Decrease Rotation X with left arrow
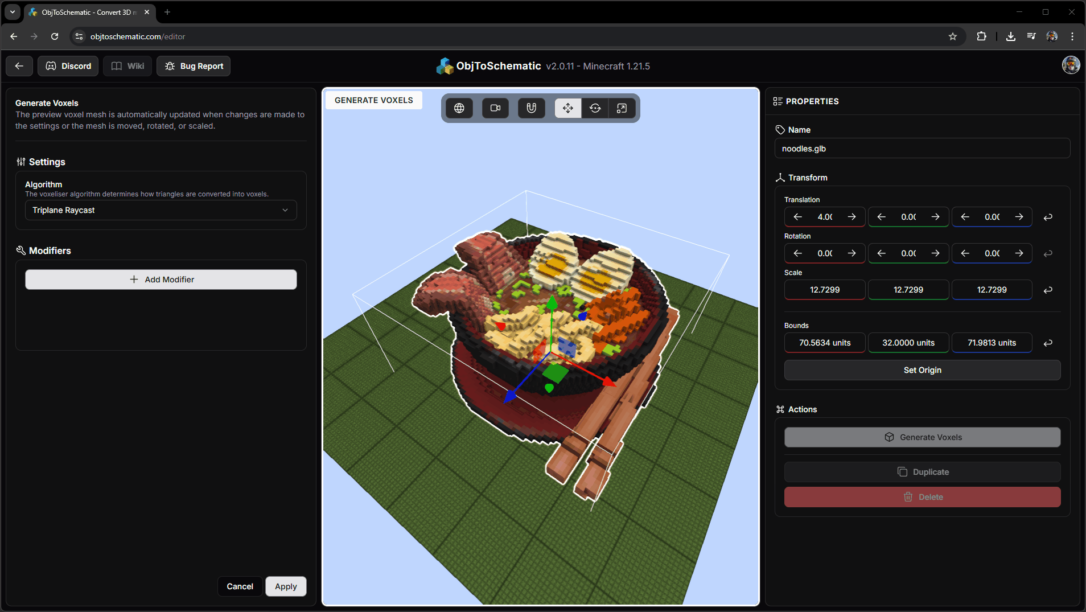Image resolution: width=1086 pixels, height=612 pixels. [x=797, y=253]
